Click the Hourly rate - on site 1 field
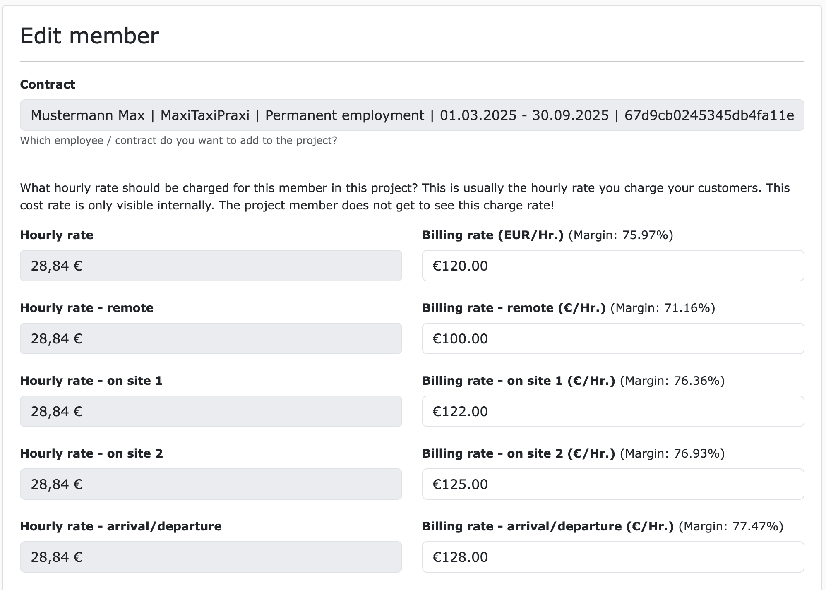Image resolution: width=826 pixels, height=590 pixels. tap(211, 411)
